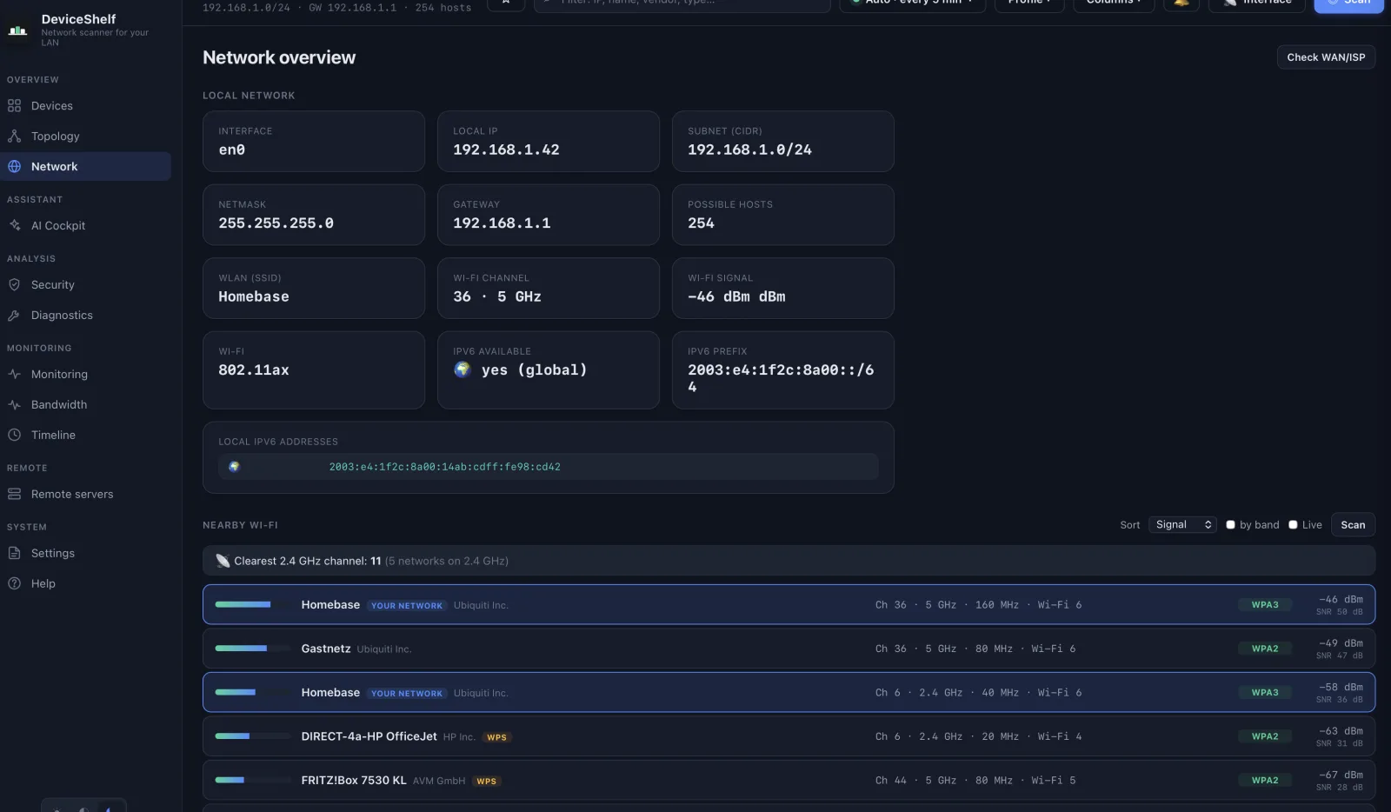Click the Timeline clock icon
1391x812 pixels.
[x=14, y=436]
